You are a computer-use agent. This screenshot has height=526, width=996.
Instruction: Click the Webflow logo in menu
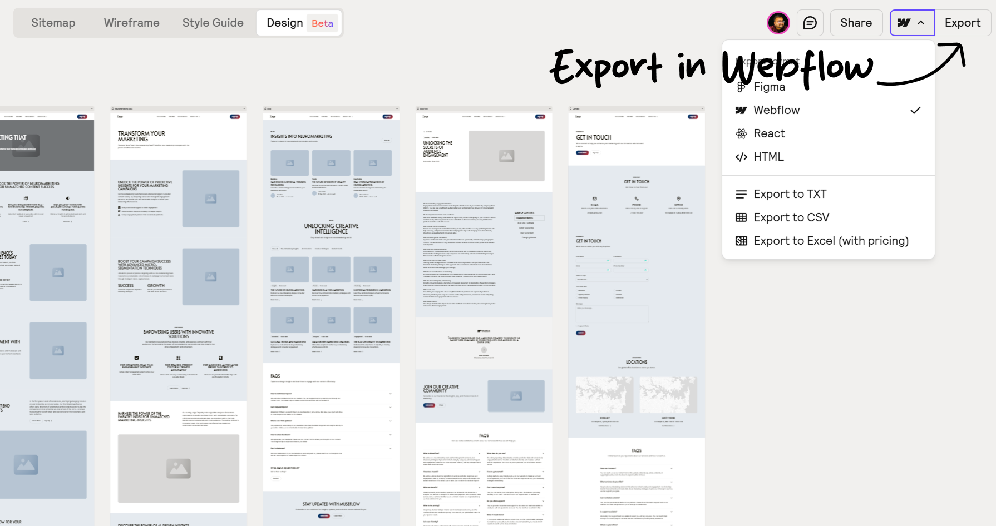(x=741, y=110)
